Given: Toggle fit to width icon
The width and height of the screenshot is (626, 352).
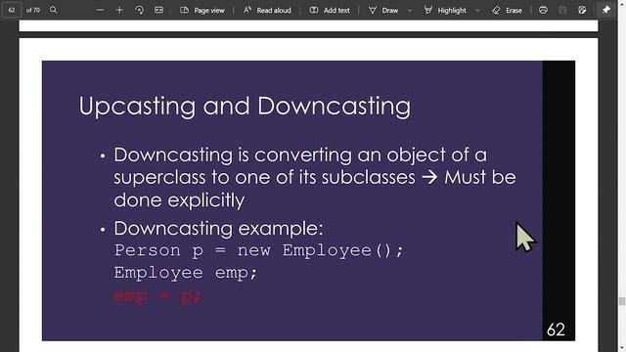Looking at the screenshot, I should pyautogui.click(x=158, y=10).
